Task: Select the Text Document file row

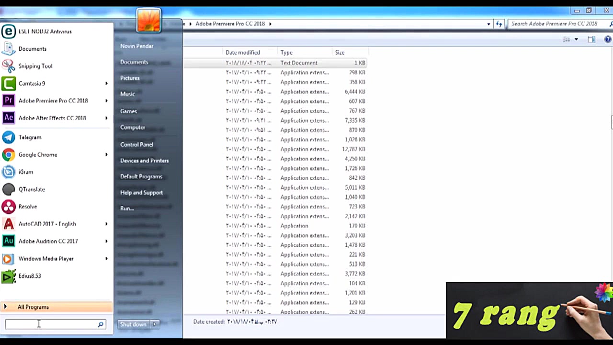Action: 275,63
